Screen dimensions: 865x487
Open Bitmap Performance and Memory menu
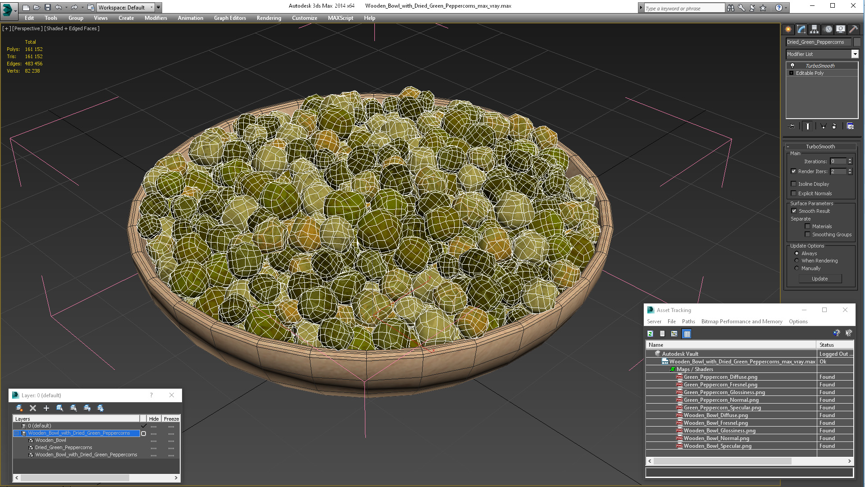coord(742,322)
